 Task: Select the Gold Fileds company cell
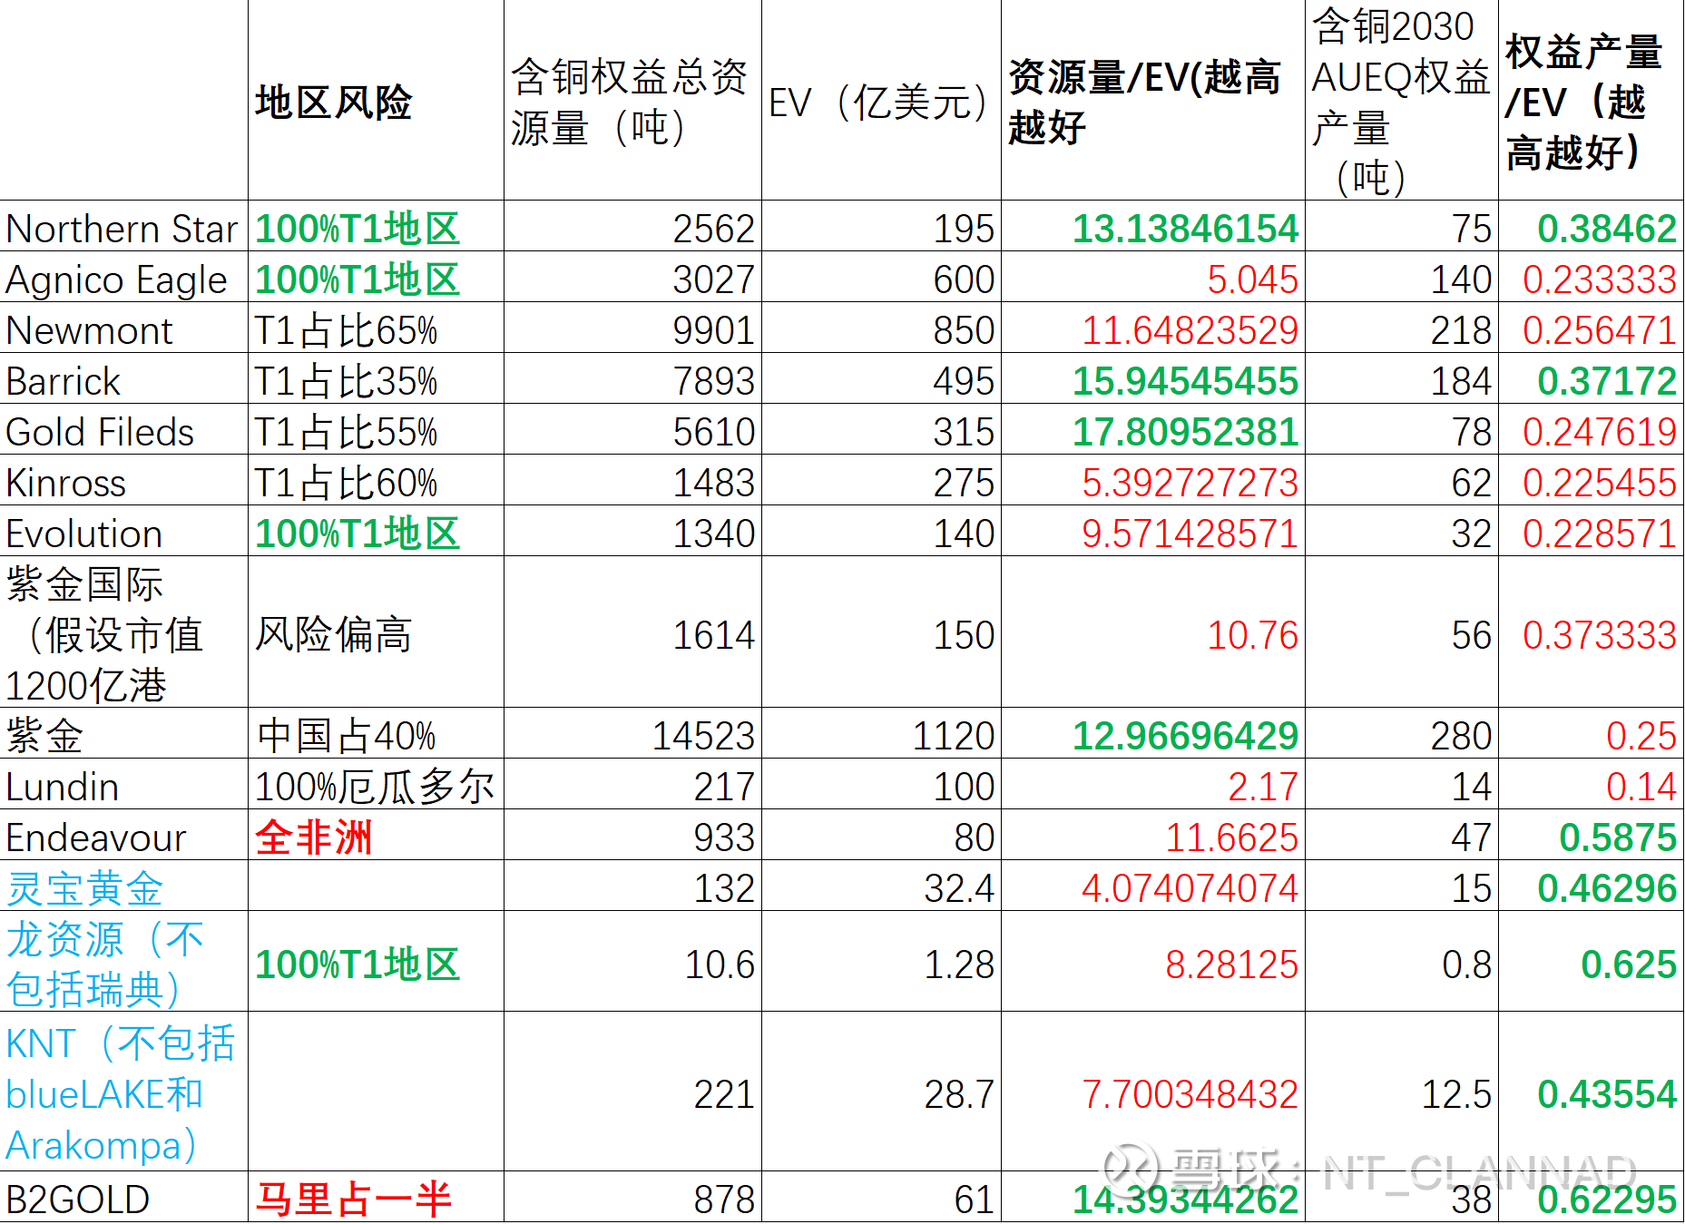point(123,430)
